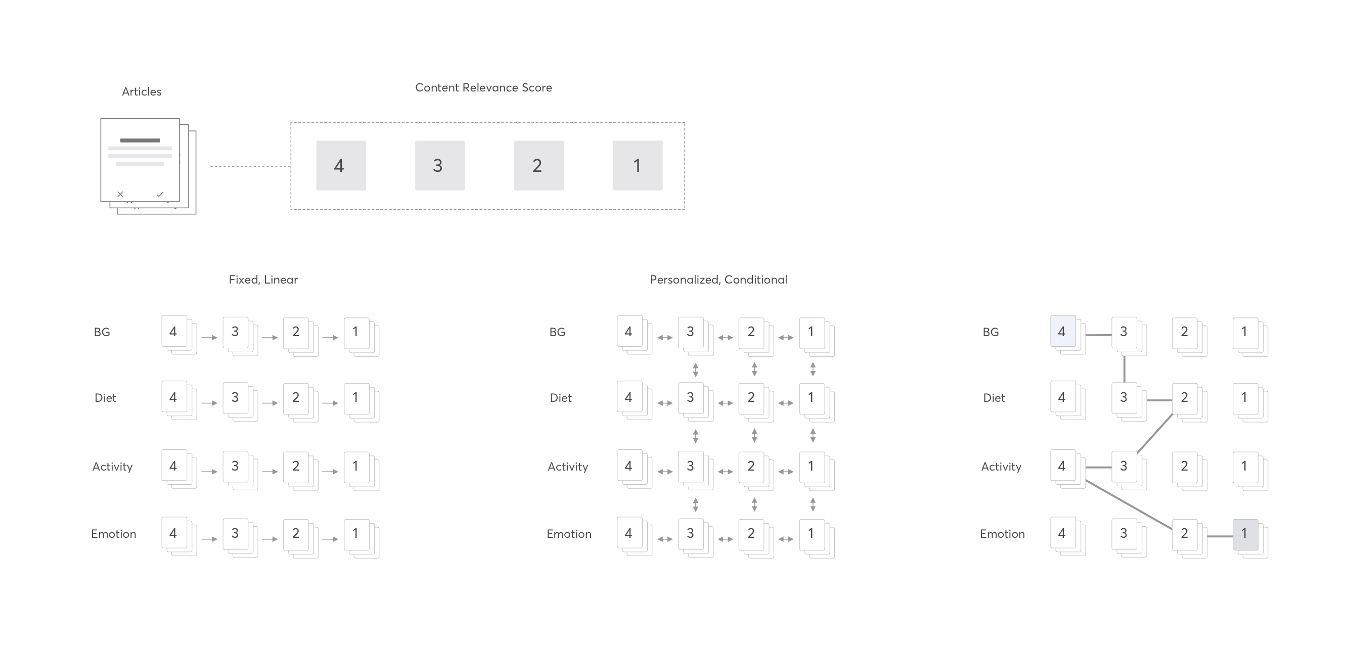
Task: Click BG card 4 in Fixed, Linear diagram
Action: (x=174, y=331)
